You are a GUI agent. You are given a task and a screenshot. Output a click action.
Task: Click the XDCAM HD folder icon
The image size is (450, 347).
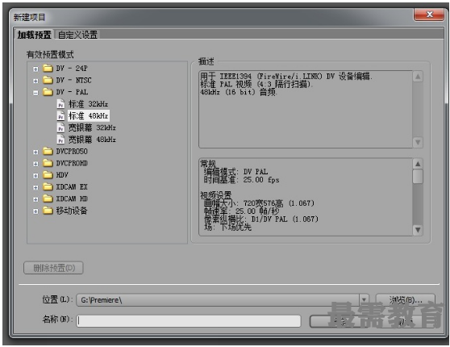(48, 199)
